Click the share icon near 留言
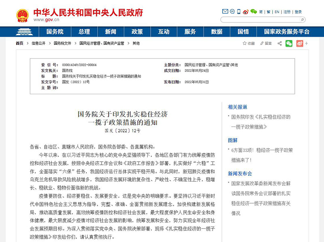The width and height of the screenshot is (324, 242). point(279,43)
